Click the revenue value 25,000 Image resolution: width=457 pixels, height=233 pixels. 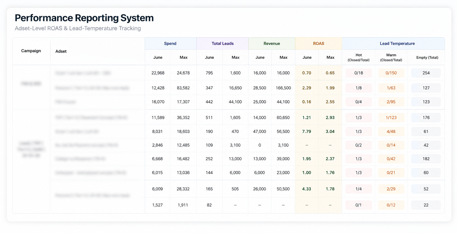(260, 102)
